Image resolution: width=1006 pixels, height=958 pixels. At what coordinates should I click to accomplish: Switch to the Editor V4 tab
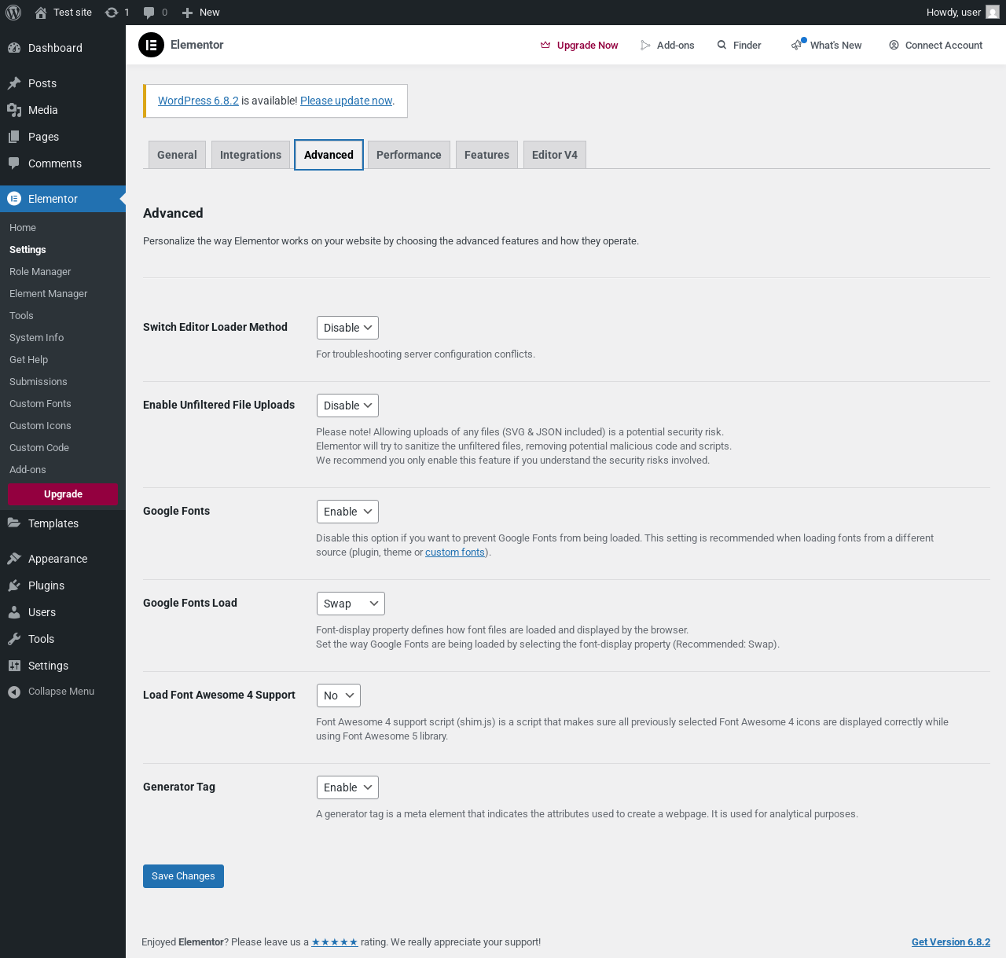555,155
